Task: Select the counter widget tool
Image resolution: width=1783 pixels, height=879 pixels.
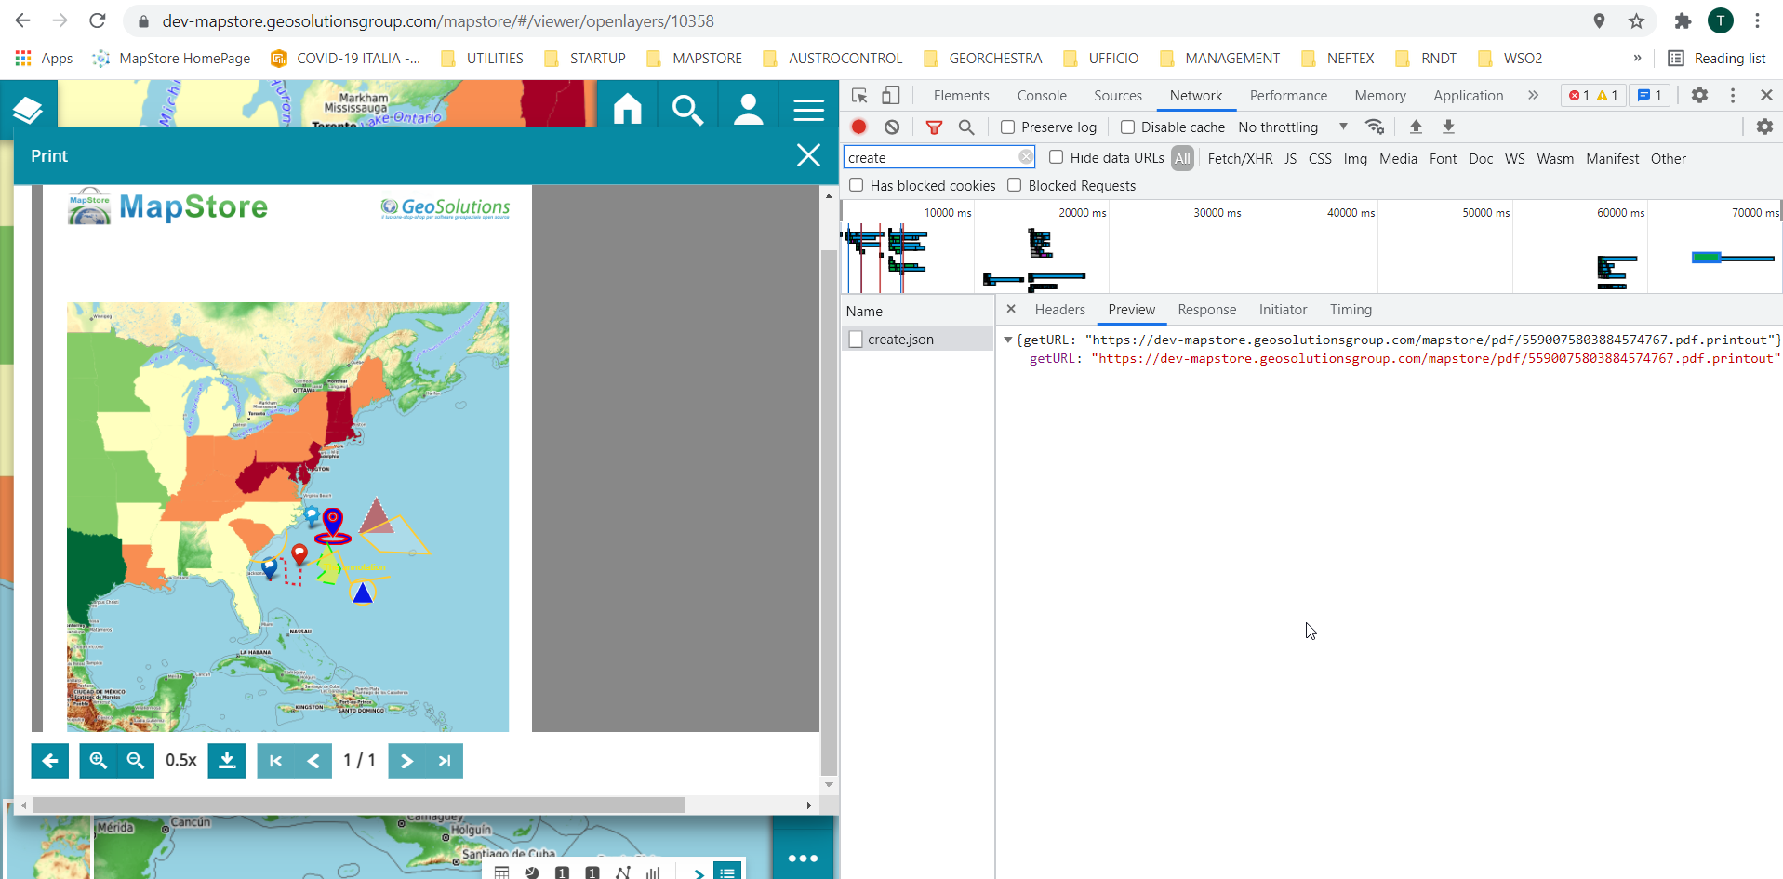Action: [562, 872]
